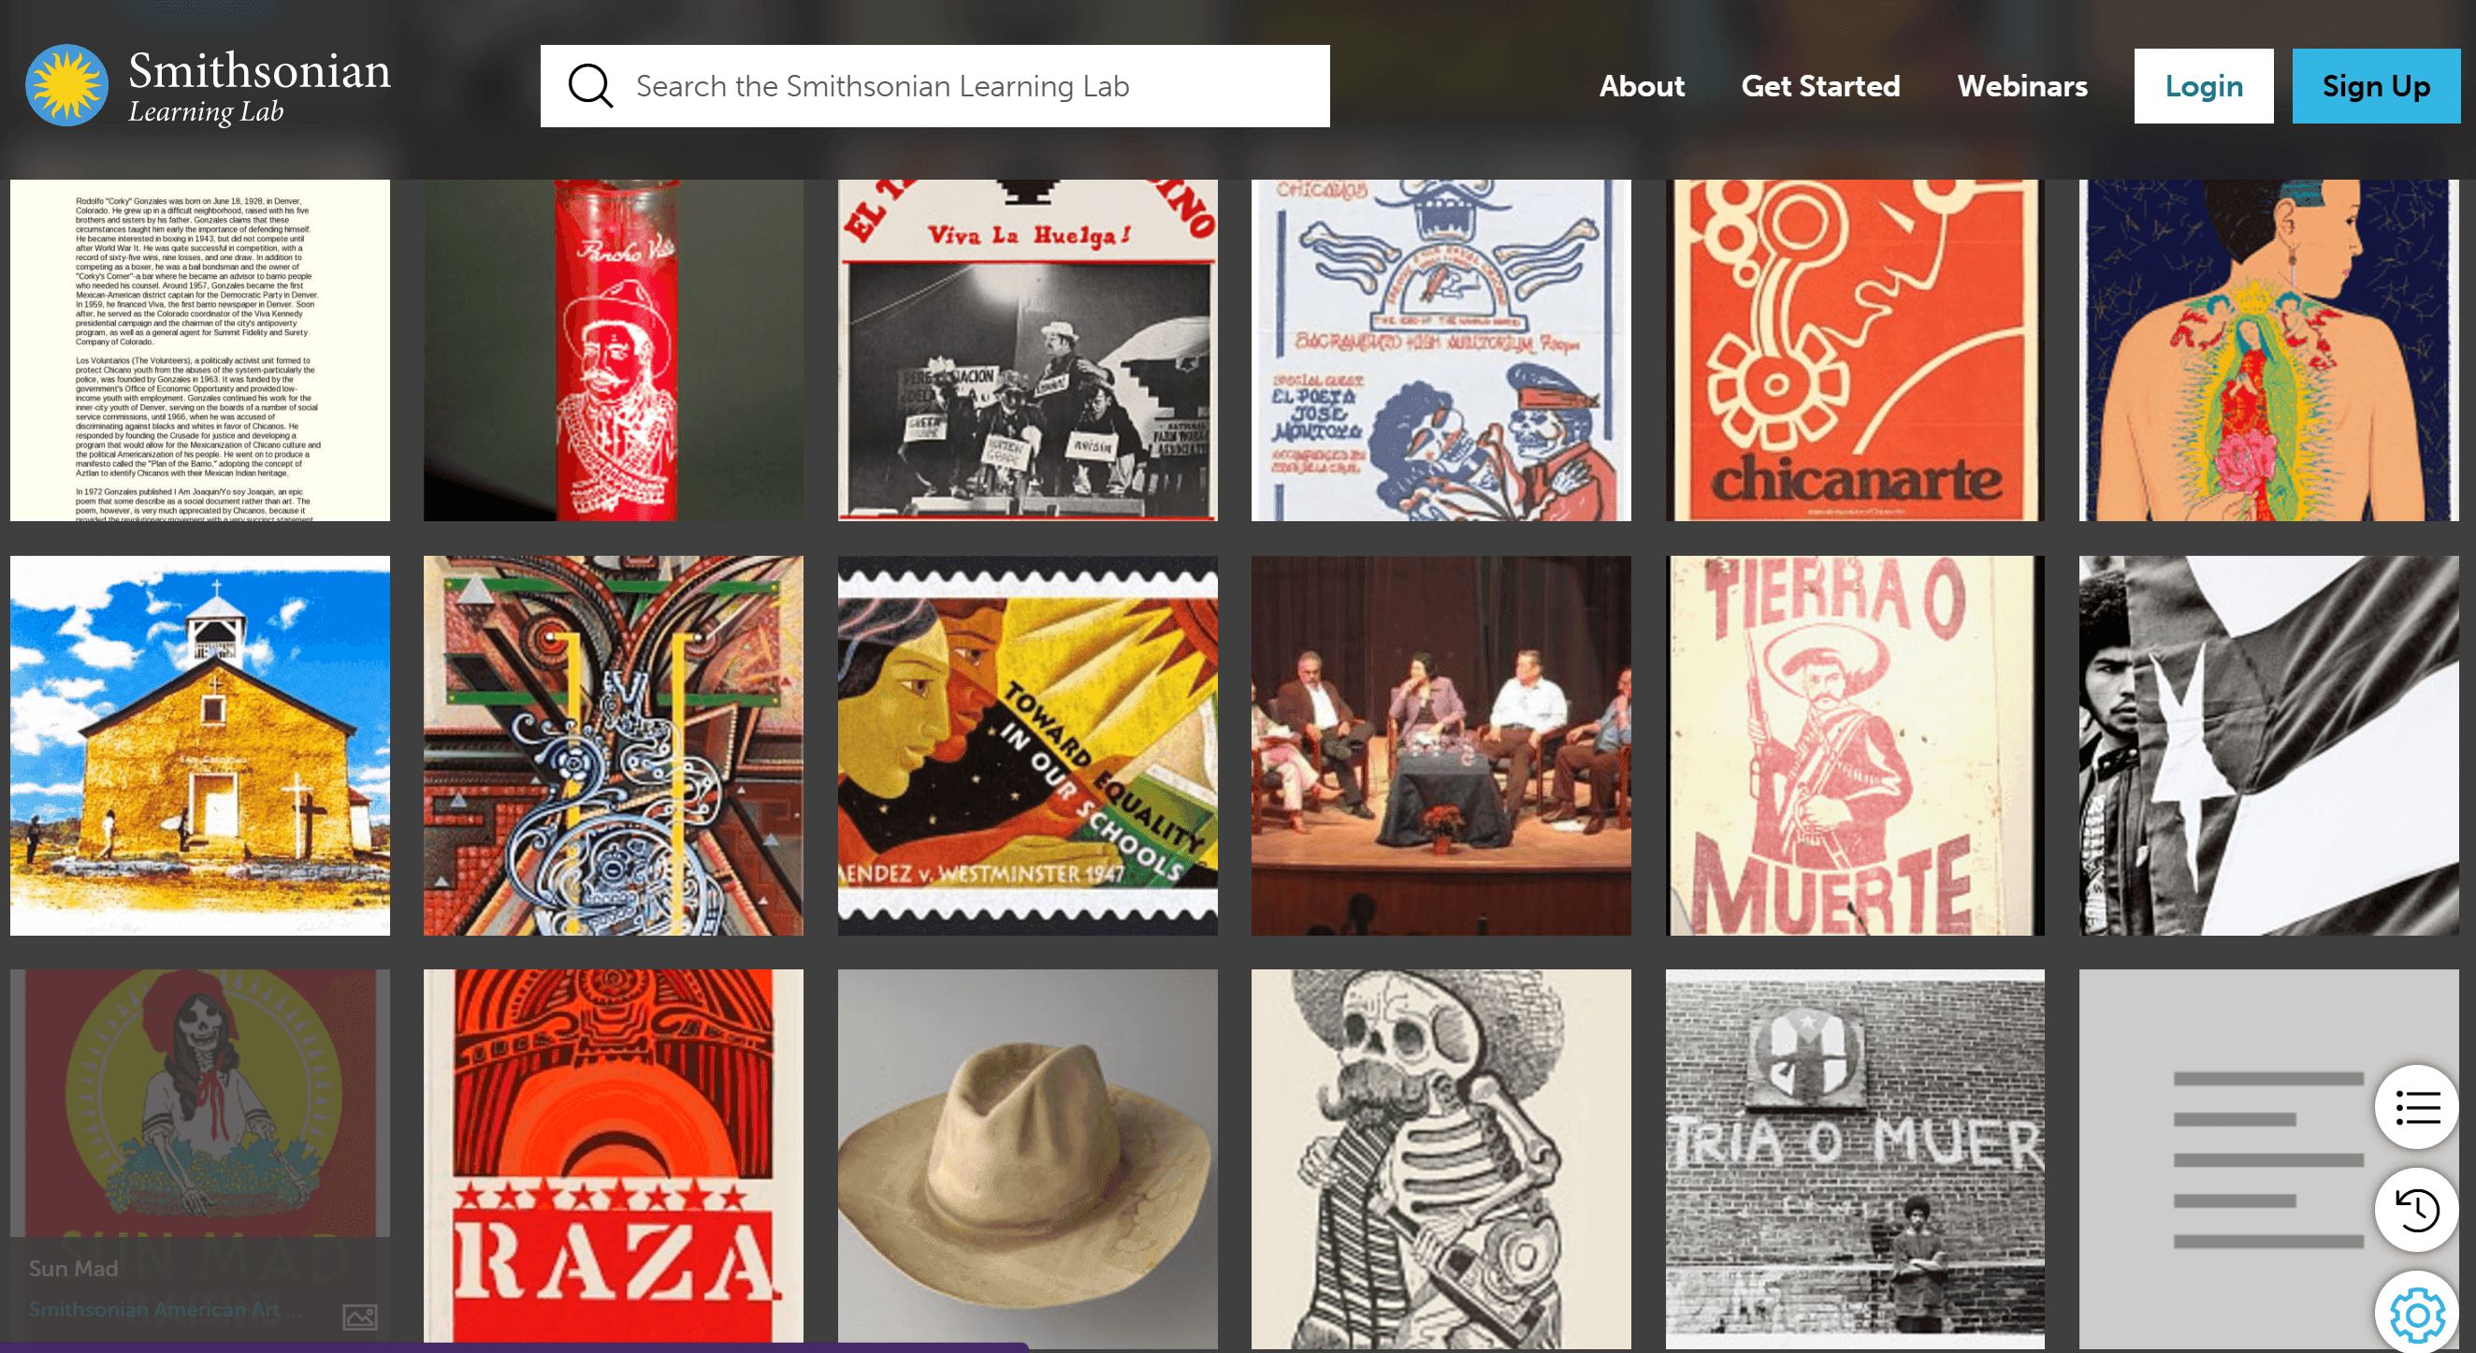The width and height of the screenshot is (2476, 1353).
Task: Click the Sign Up button
Action: click(2376, 85)
